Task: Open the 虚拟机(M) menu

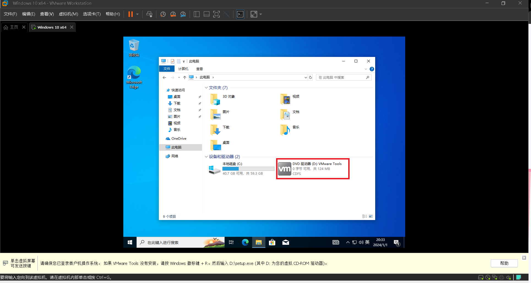Action: pos(69,14)
